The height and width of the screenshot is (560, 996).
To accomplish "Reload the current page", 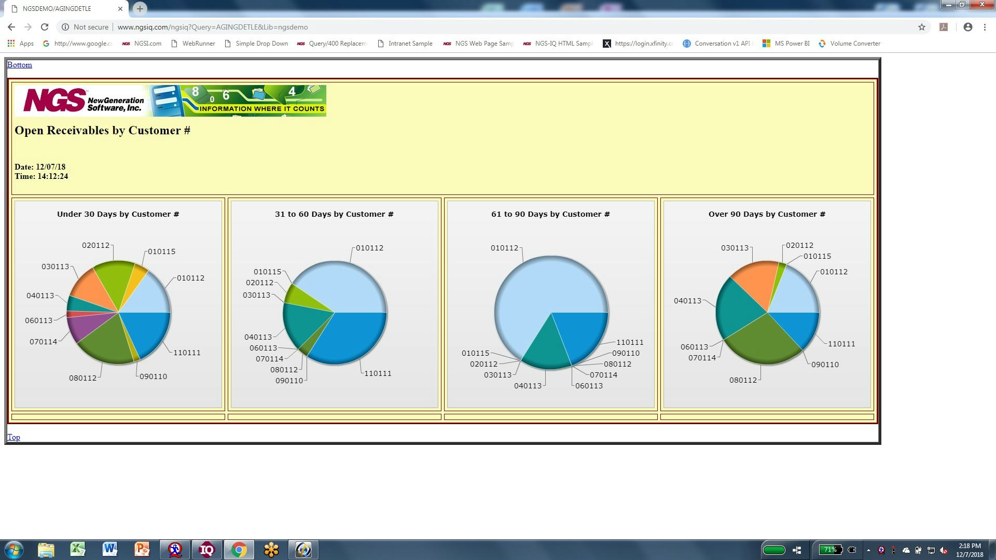I will tap(45, 27).
